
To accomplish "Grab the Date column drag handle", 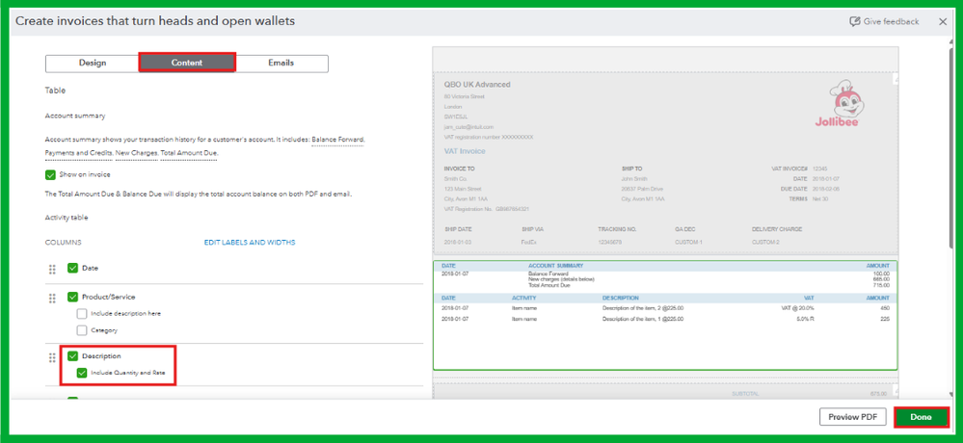I will [52, 269].
